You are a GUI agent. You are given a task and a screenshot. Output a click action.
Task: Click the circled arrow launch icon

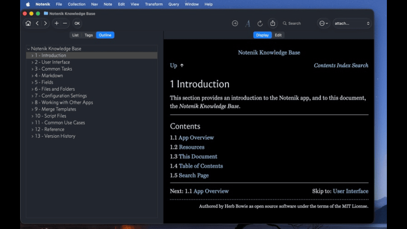[x=235, y=23]
